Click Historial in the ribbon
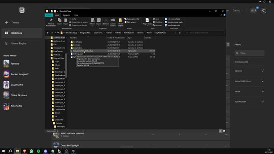This screenshot has width=274, height=154. point(157,25)
